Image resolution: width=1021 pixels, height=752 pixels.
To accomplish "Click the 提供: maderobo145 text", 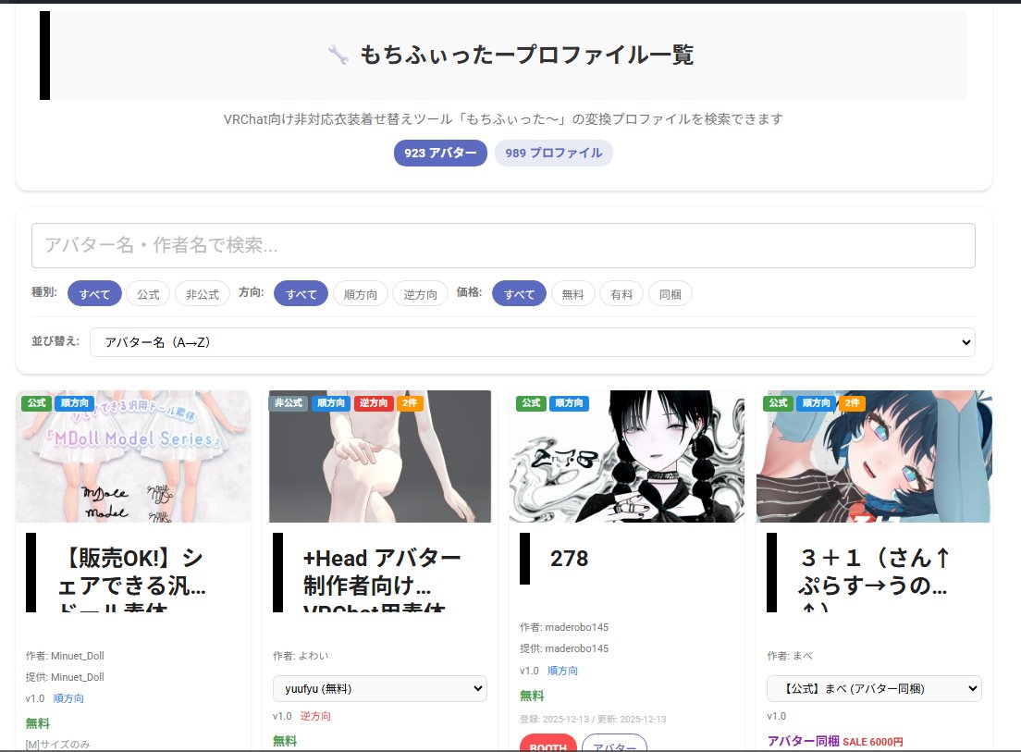I will tap(564, 648).
